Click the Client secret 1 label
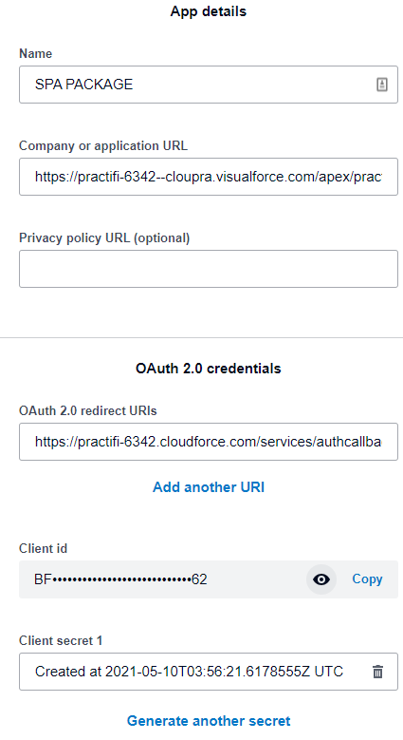 [x=61, y=640]
